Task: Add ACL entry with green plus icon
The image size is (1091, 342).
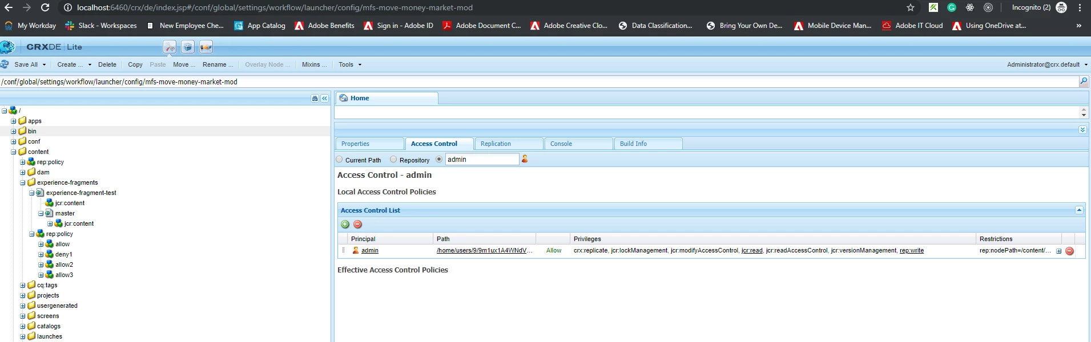Action: click(x=345, y=224)
